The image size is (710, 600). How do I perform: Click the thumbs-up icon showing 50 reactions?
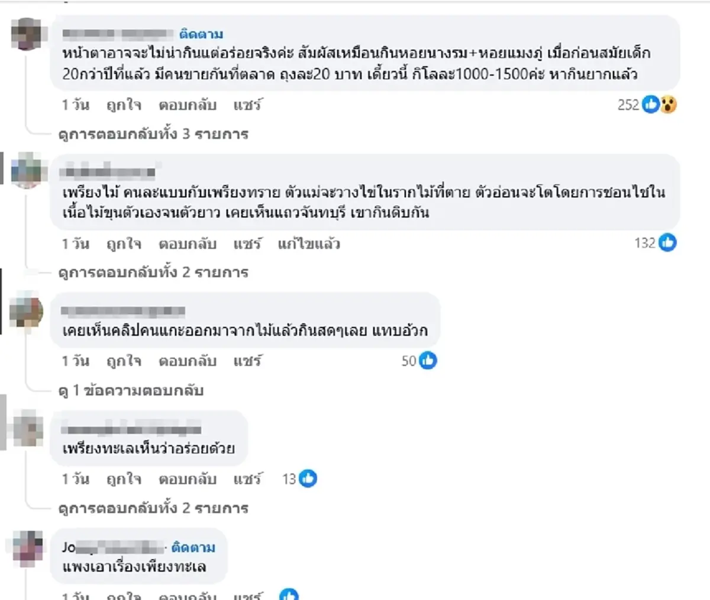427,361
